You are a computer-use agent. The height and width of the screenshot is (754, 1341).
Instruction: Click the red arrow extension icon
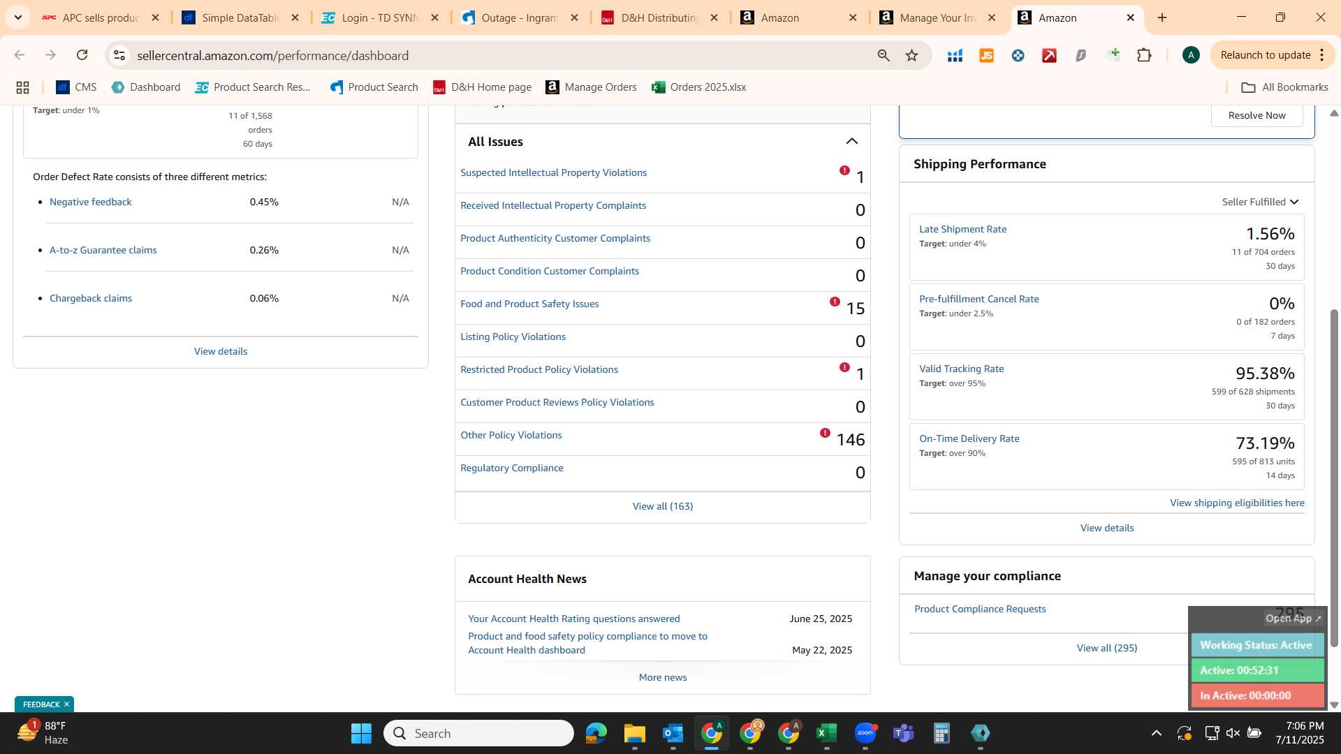click(x=1049, y=55)
